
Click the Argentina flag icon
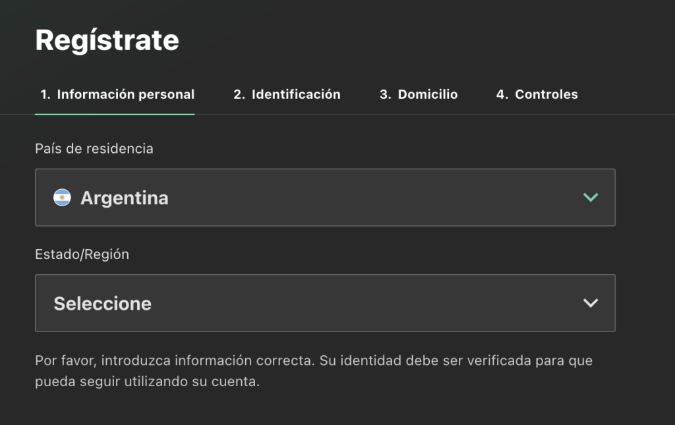[x=63, y=198]
